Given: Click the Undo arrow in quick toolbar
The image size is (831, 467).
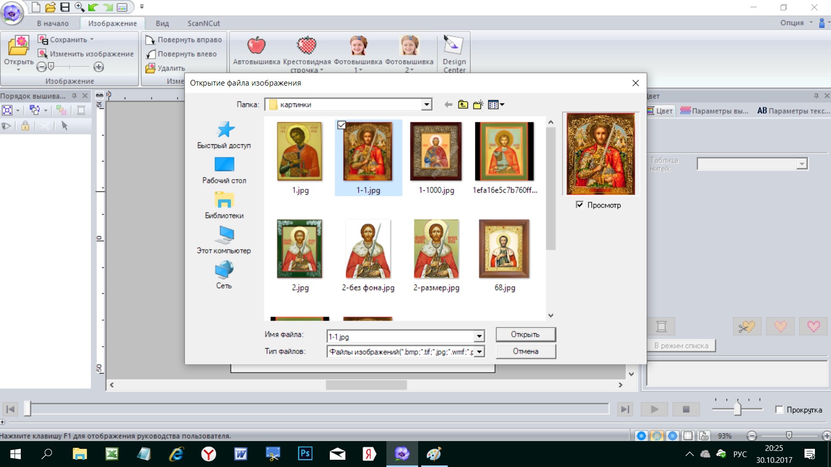Looking at the screenshot, I should [93, 7].
